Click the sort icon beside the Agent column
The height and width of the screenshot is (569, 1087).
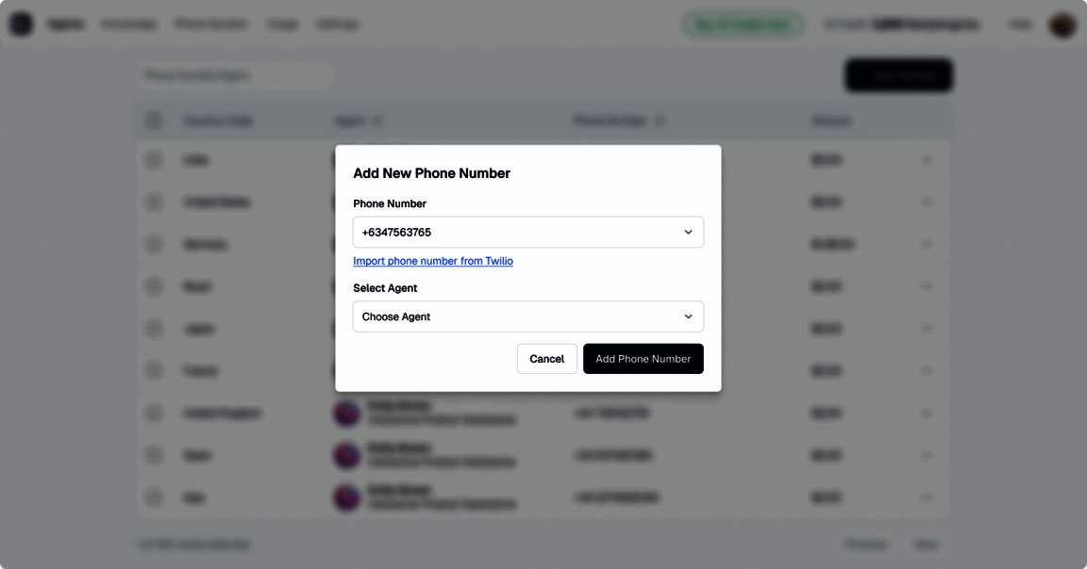[x=377, y=121]
